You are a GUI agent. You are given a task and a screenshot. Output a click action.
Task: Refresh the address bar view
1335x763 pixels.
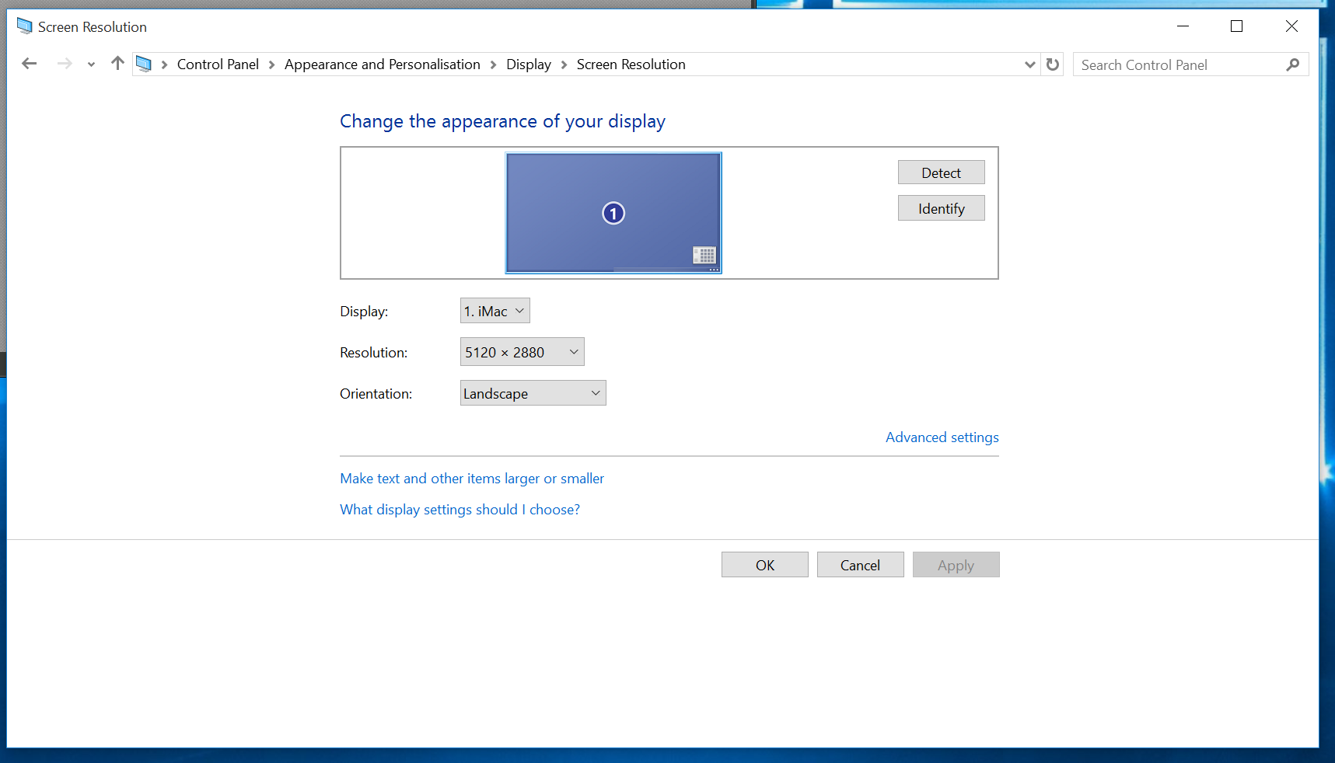click(1053, 64)
